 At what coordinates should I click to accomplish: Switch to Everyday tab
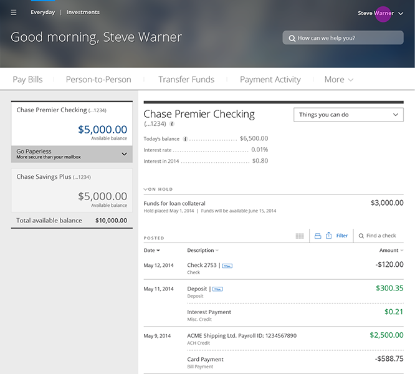43,12
